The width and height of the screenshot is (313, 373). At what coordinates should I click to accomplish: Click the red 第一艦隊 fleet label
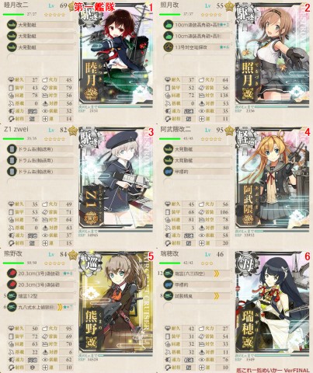click(x=95, y=7)
